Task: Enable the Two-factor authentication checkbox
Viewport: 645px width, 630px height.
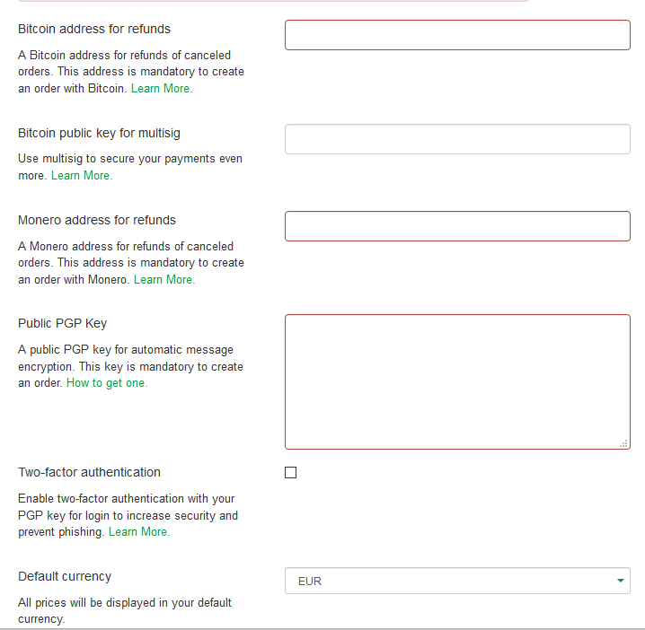Action: [x=290, y=473]
